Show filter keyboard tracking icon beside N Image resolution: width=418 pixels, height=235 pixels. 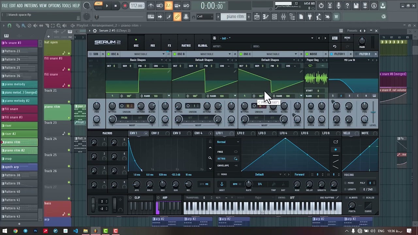tap(374, 96)
